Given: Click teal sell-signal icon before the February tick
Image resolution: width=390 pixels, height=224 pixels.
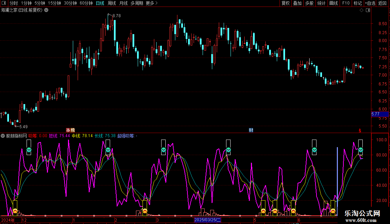Looking at the screenshot, I should [x=108, y=150].
